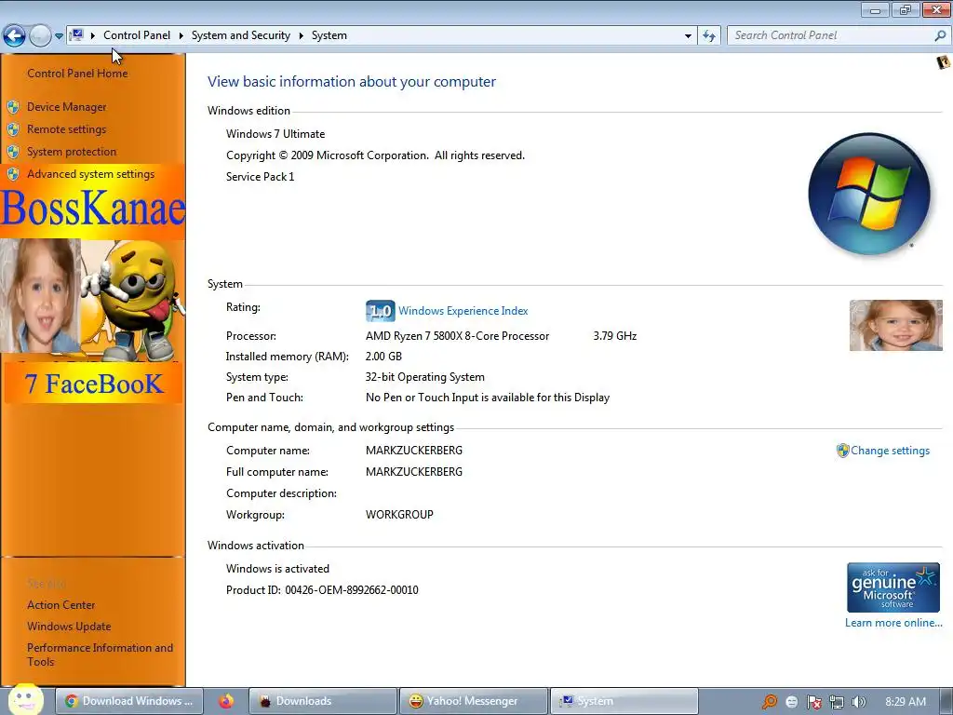The image size is (953, 715).
Task: Click the Windows 7 Ultimate text
Action: pos(275,134)
